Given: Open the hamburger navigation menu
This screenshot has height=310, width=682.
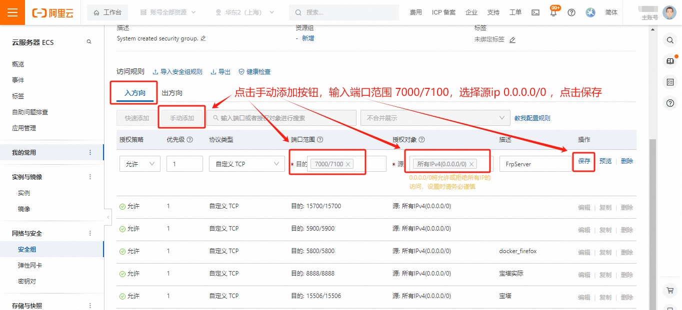Looking at the screenshot, I should tap(12, 12).
